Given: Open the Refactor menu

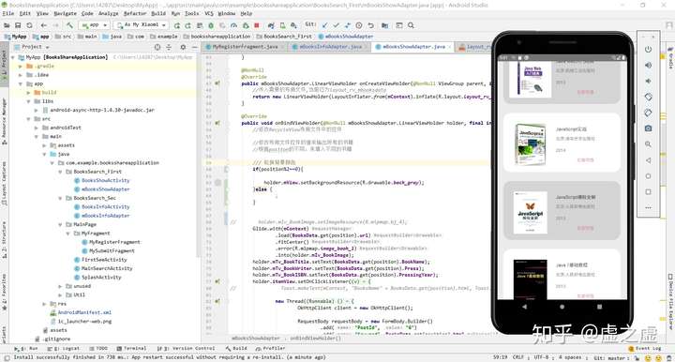Looking at the screenshot, I should click(135, 14).
